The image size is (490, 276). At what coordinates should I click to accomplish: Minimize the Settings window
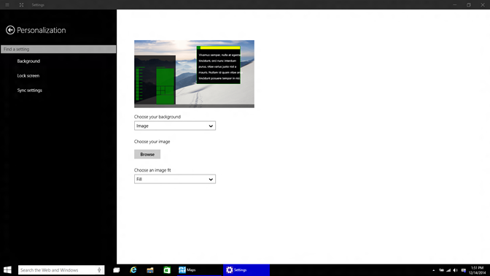pyautogui.click(x=455, y=4)
